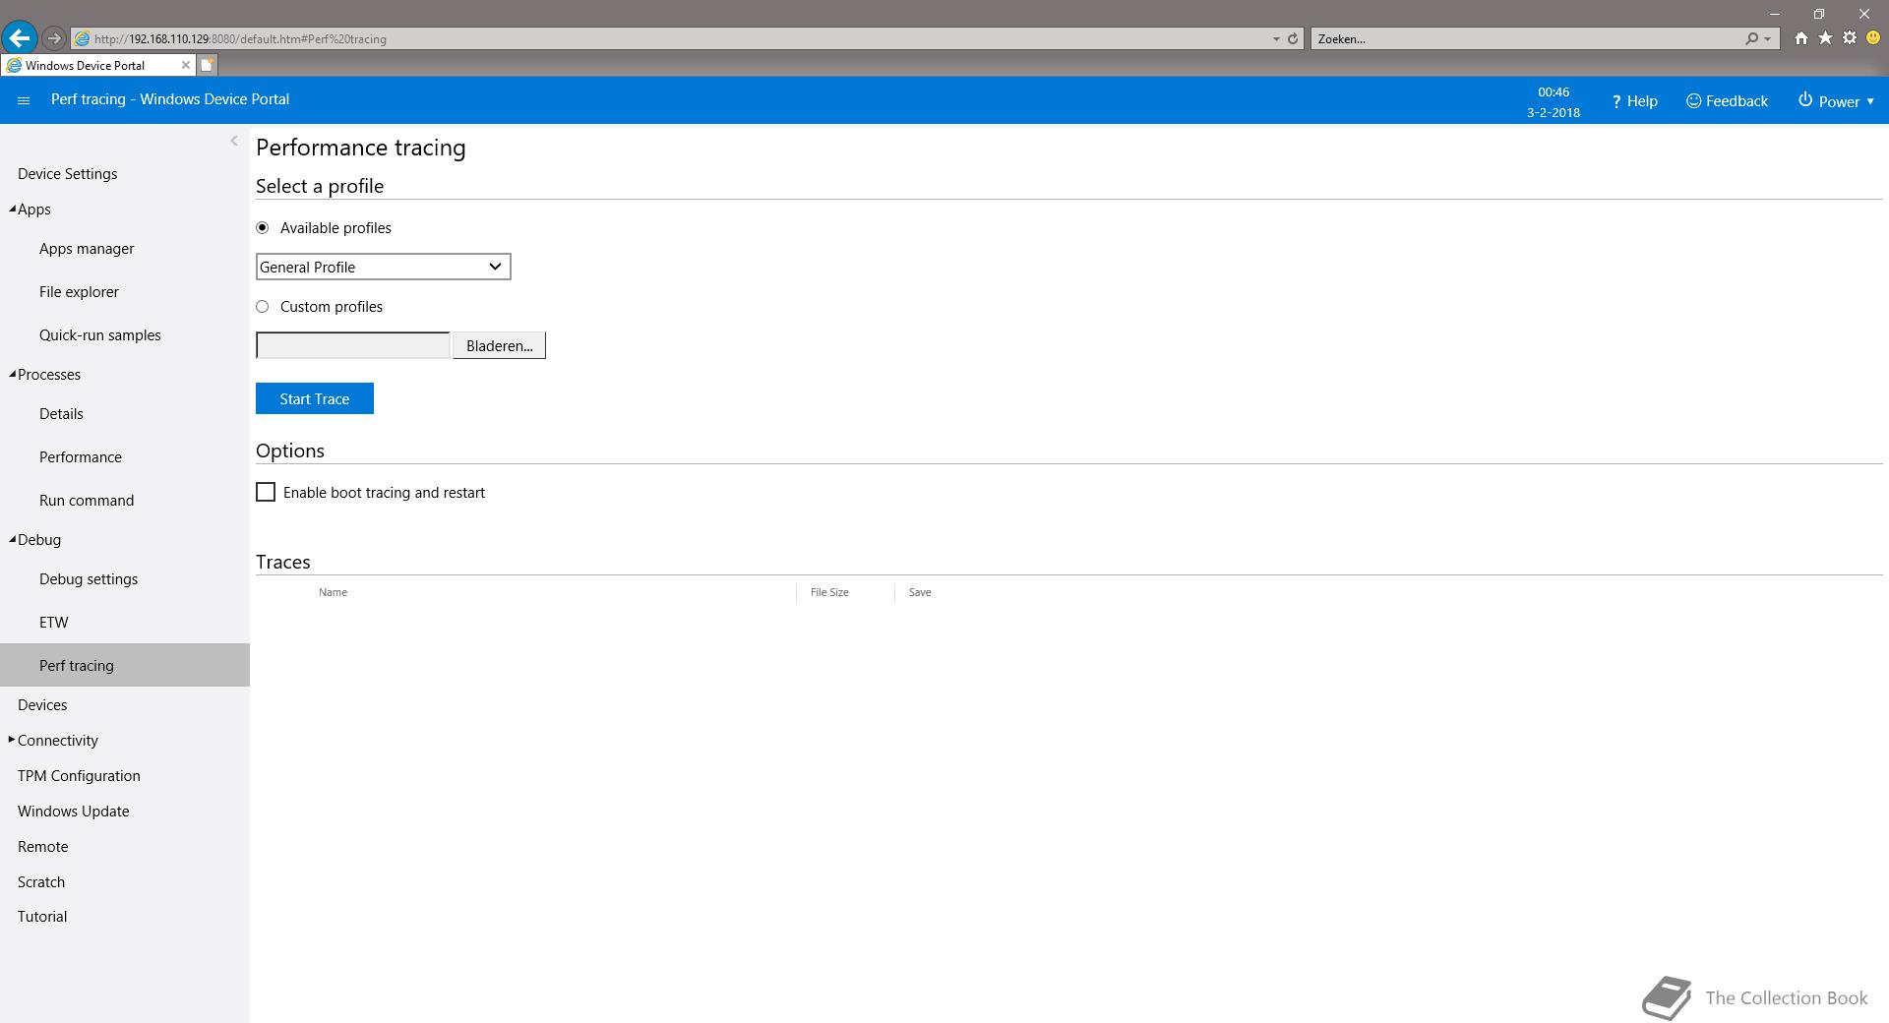Open Debug settings page
The image size is (1889, 1023).
pyautogui.click(x=89, y=578)
